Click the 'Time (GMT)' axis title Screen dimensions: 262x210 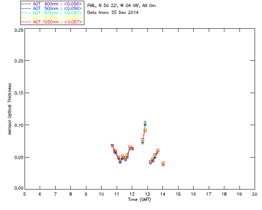click(139, 199)
